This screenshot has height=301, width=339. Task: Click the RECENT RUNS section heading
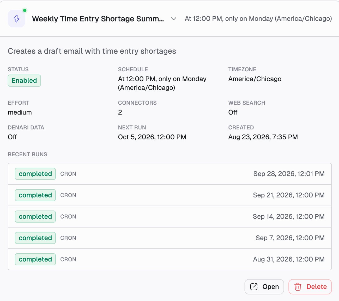click(27, 155)
